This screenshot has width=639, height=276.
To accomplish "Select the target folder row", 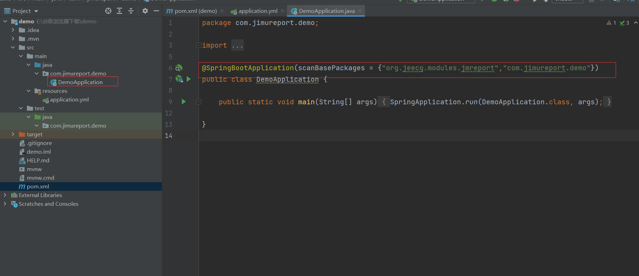I will [81, 135].
